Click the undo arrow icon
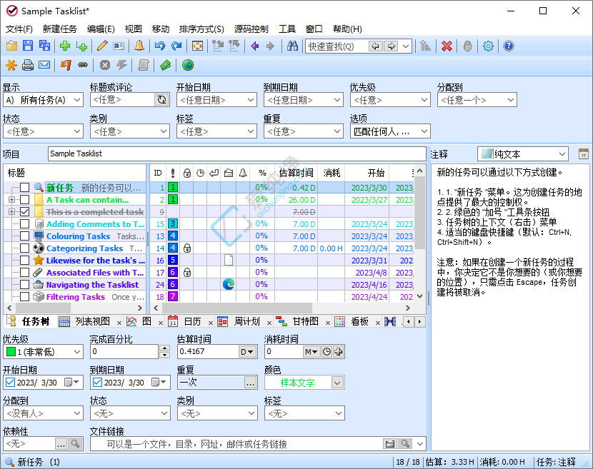 159,46
